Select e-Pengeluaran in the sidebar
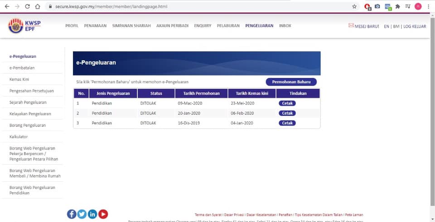This screenshot has width=435, height=222. point(23,56)
